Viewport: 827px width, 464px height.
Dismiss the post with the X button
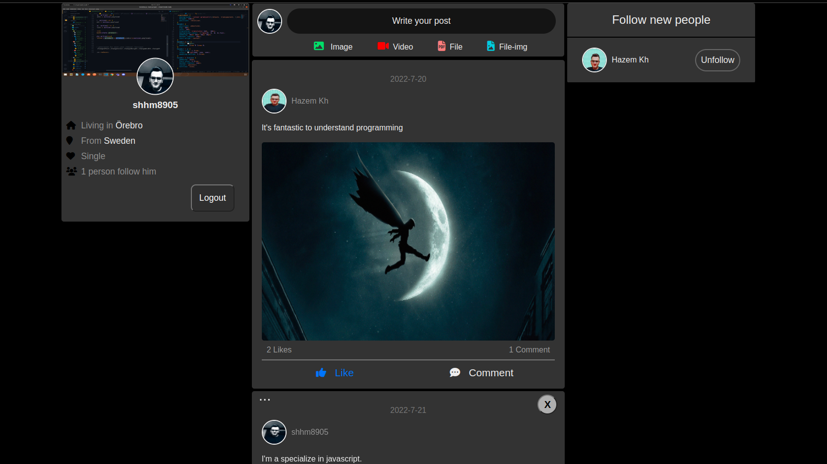tap(547, 404)
